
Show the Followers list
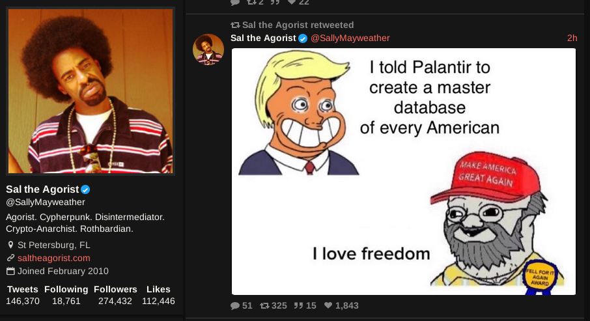(x=115, y=295)
